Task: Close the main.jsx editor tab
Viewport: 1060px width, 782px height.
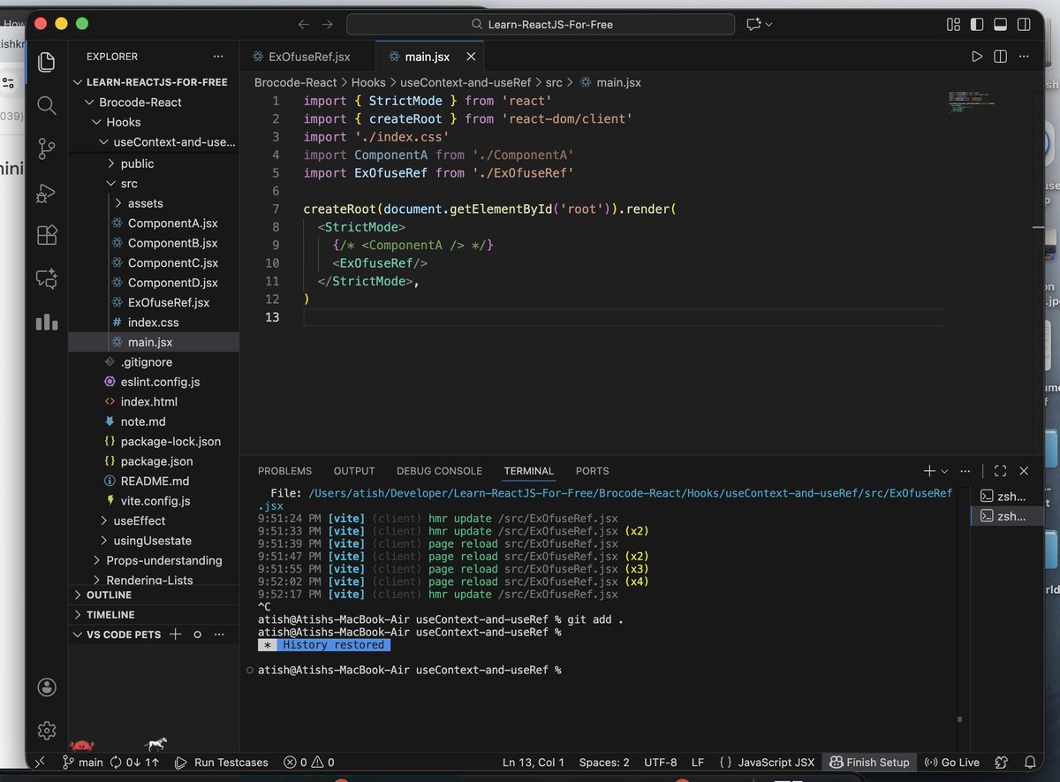Action: (x=471, y=57)
